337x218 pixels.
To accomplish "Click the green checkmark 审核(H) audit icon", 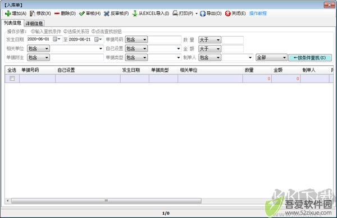I will coord(82,13).
